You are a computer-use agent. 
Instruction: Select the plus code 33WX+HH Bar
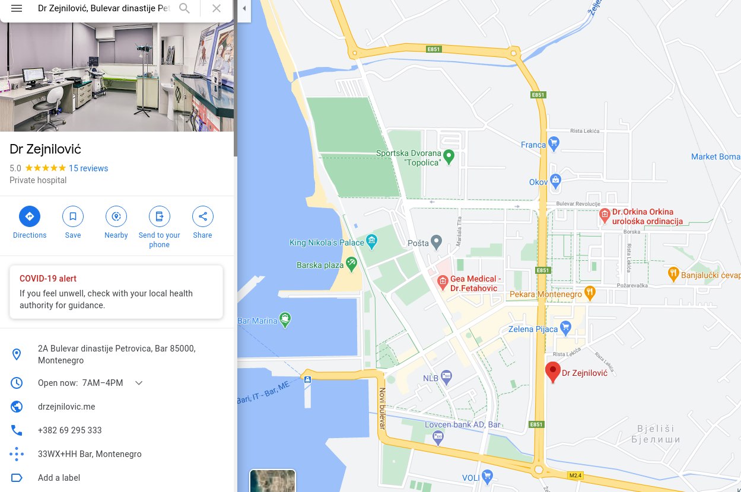(90, 454)
